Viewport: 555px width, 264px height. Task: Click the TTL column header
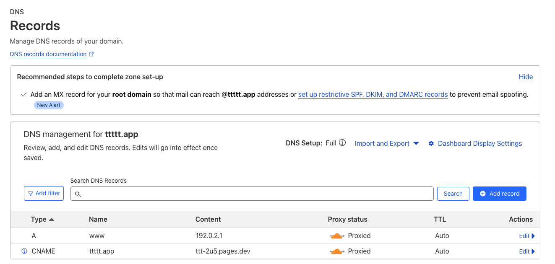point(440,219)
